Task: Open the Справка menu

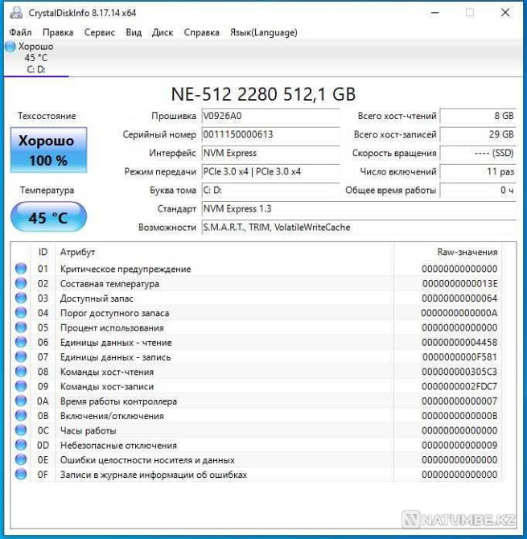Action: [x=201, y=32]
